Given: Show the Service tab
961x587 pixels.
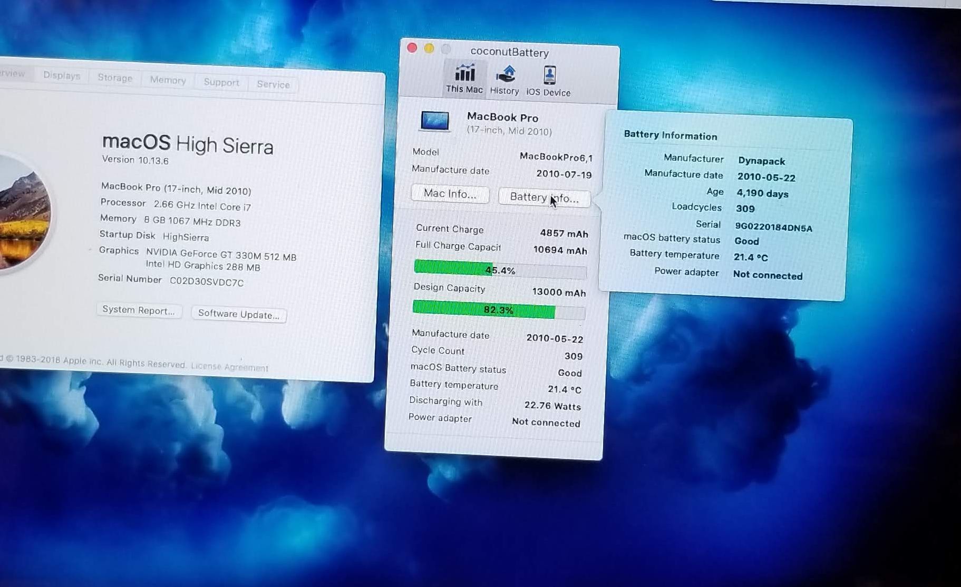Looking at the screenshot, I should click(x=273, y=84).
